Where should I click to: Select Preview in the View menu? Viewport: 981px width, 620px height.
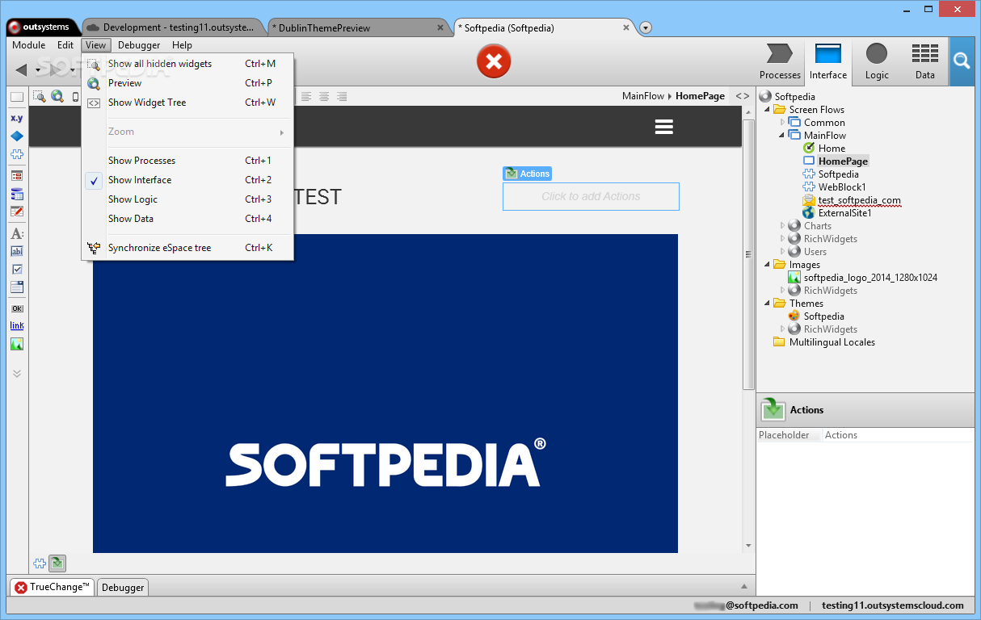point(187,83)
